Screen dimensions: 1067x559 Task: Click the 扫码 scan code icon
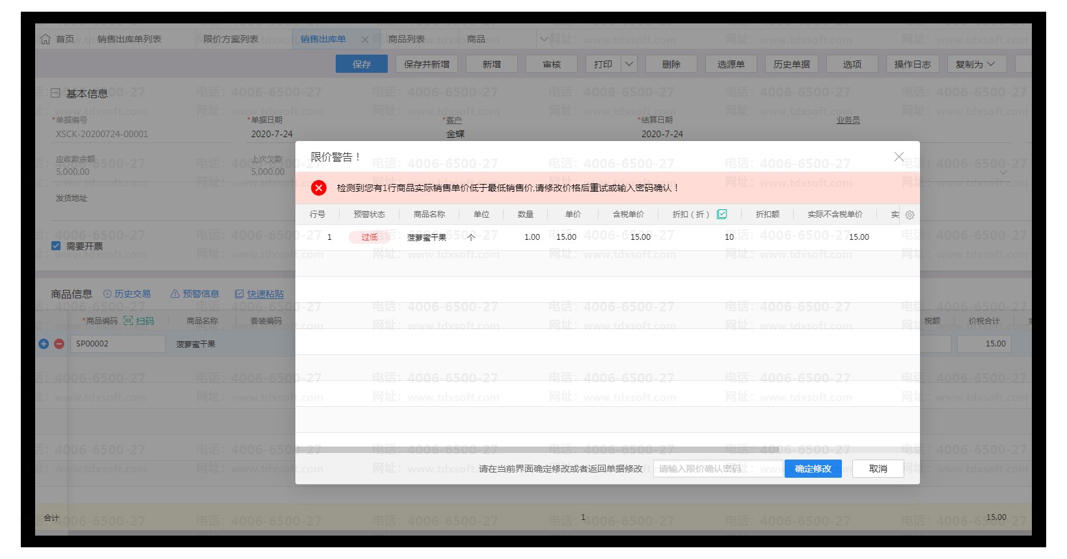(x=139, y=320)
